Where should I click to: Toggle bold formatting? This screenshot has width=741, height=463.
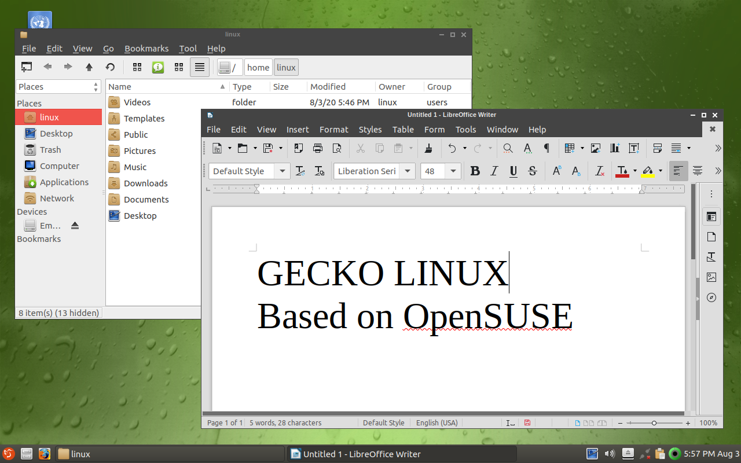(x=475, y=171)
